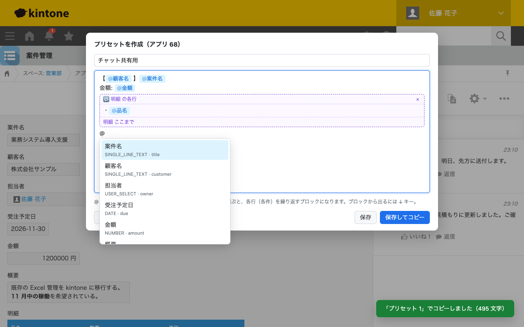This screenshot has height=327, width=524.
Task: Open the 佐藤 花子 owner link
Action: tap(34, 199)
